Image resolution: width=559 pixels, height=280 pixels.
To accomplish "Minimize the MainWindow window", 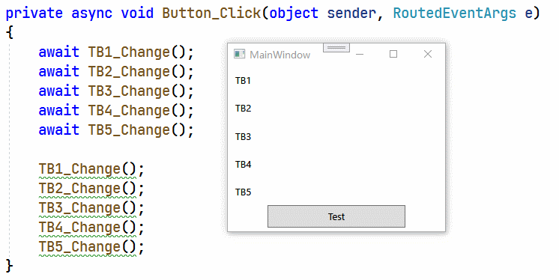I will (x=360, y=54).
